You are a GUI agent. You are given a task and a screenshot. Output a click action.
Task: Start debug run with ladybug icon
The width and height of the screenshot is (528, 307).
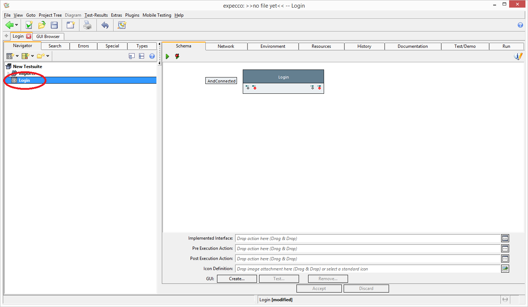coord(177,56)
